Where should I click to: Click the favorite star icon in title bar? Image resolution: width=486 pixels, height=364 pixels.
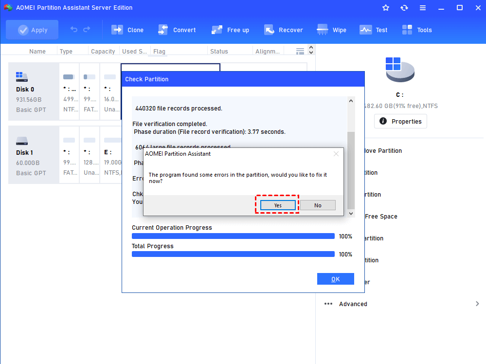tap(386, 8)
